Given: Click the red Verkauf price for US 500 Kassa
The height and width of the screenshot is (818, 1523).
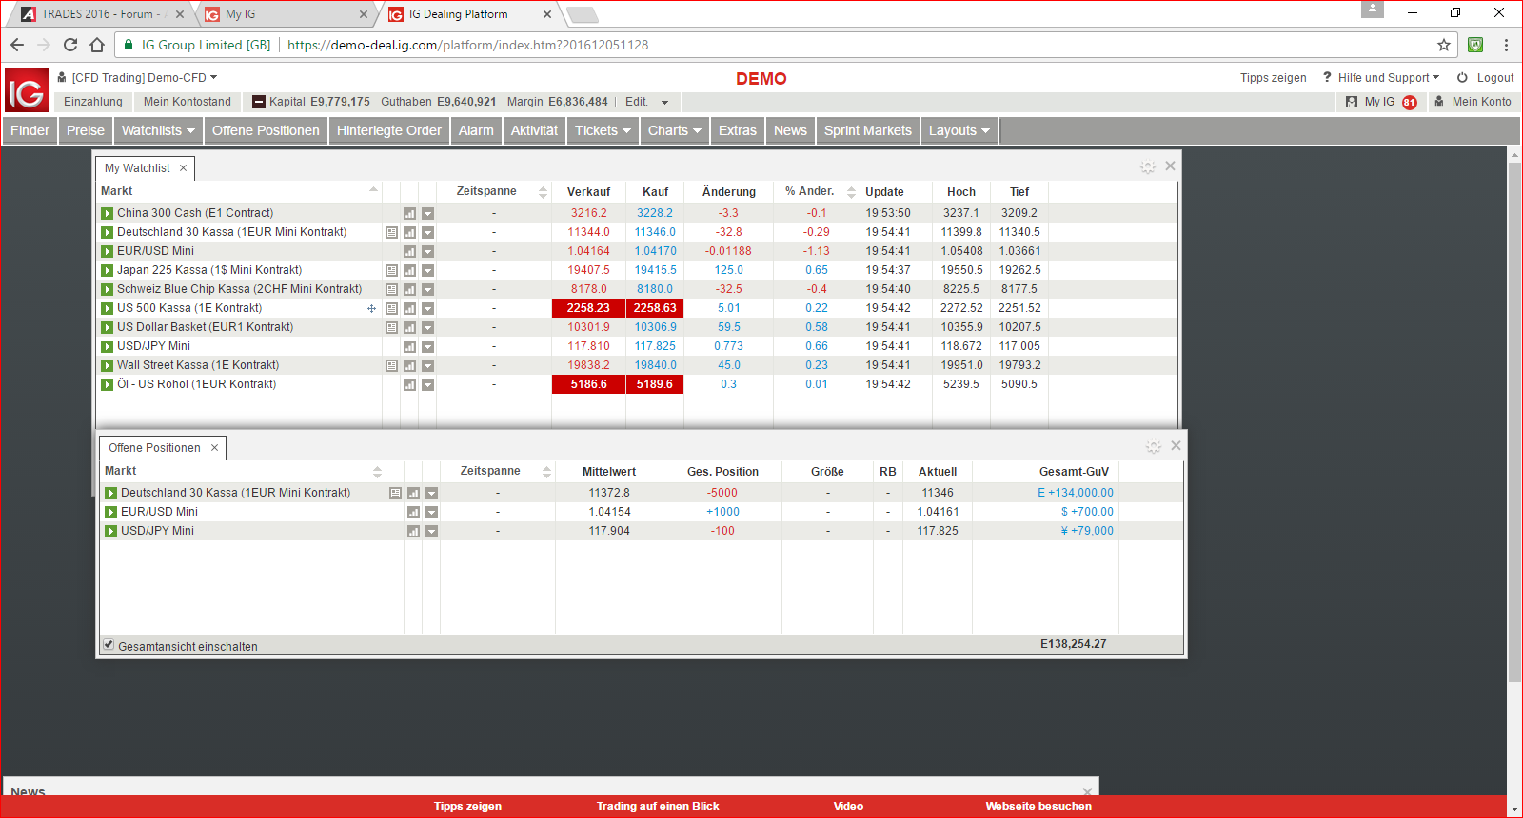Looking at the screenshot, I should point(588,308).
